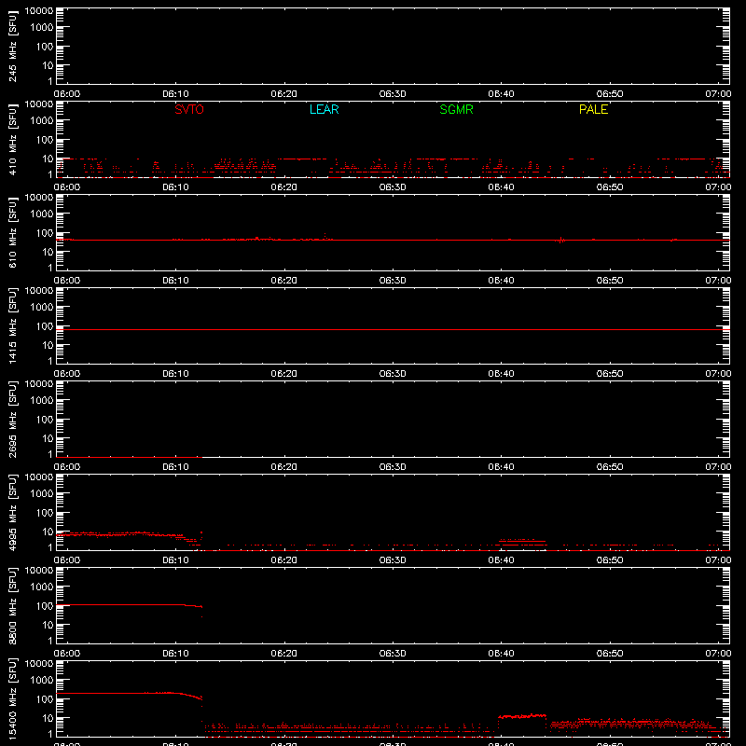The width and height of the screenshot is (746, 746).
Task: Select the 245 MHz [SFU] axis title
Action: 12,46
